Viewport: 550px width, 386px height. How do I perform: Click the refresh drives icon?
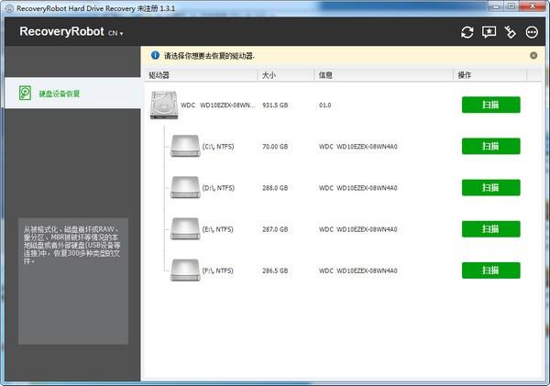467,32
